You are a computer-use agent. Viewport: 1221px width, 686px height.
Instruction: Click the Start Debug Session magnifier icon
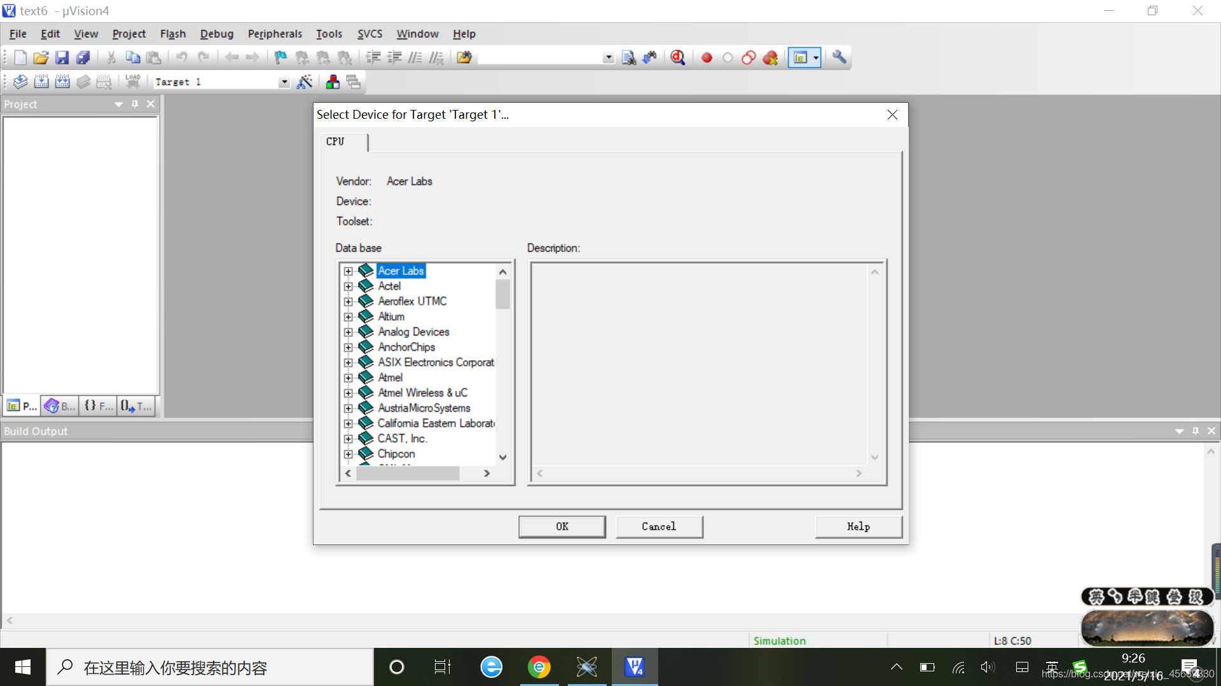pyautogui.click(x=678, y=58)
